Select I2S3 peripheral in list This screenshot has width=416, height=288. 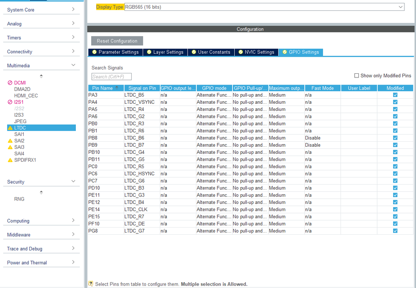[19, 115]
